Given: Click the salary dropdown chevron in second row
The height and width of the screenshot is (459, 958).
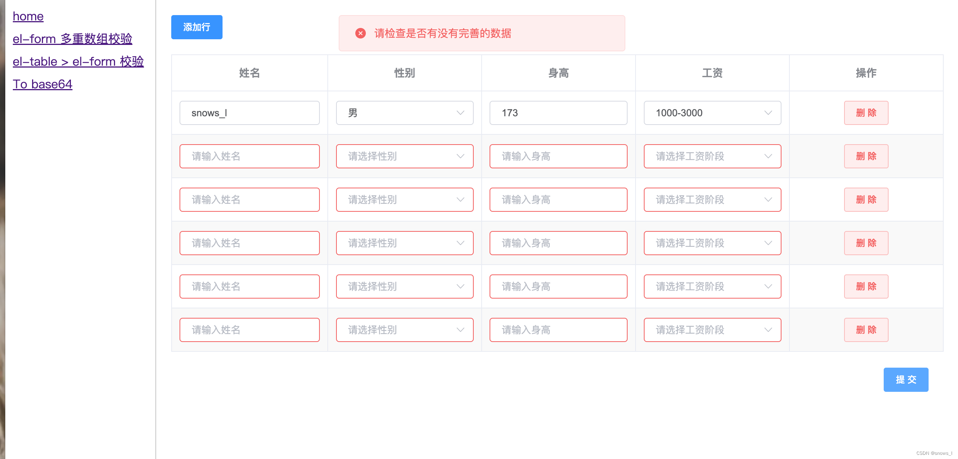Looking at the screenshot, I should [x=769, y=156].
